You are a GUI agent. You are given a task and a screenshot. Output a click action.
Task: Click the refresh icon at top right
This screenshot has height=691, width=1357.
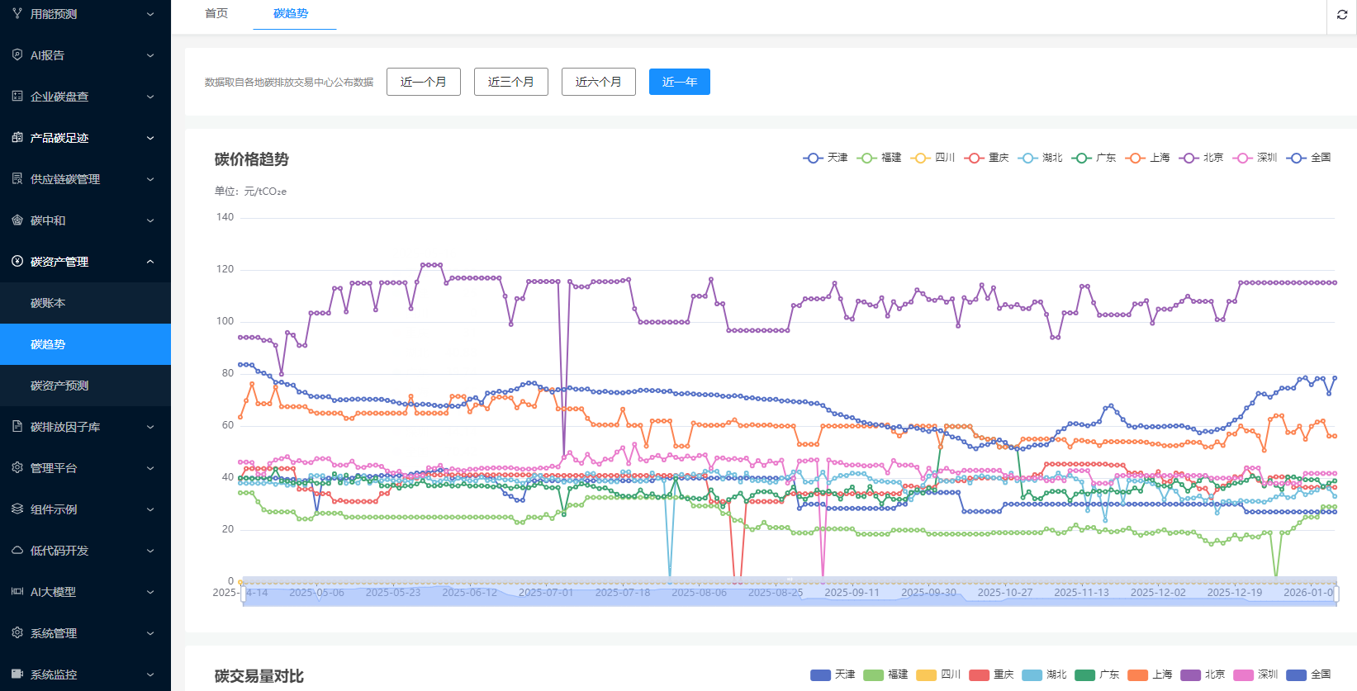(1341, 15)
